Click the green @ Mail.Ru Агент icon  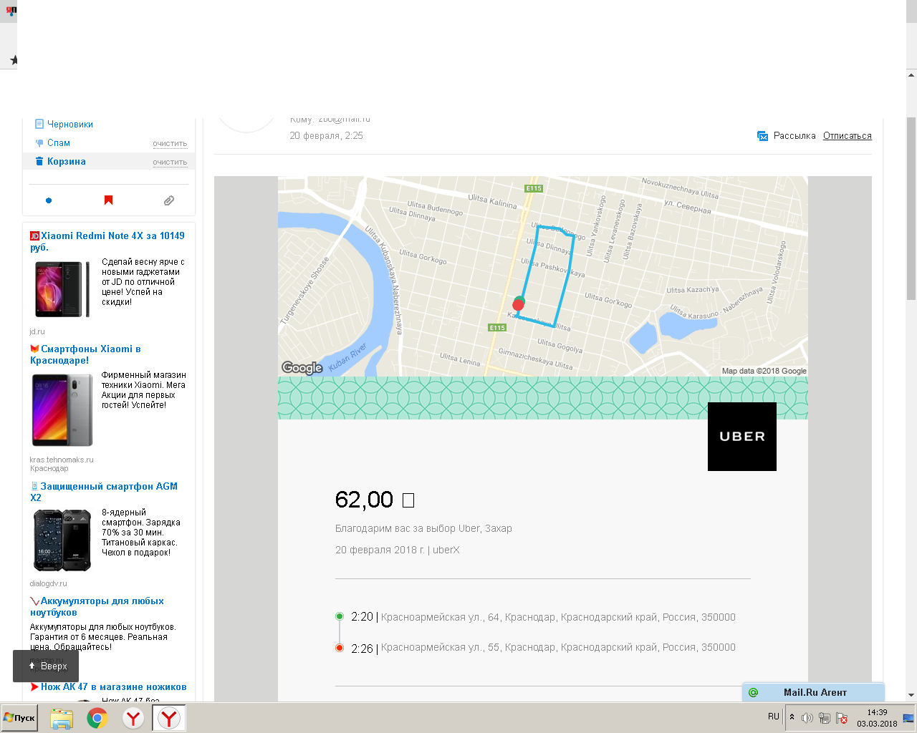click(x=754, y=692)
